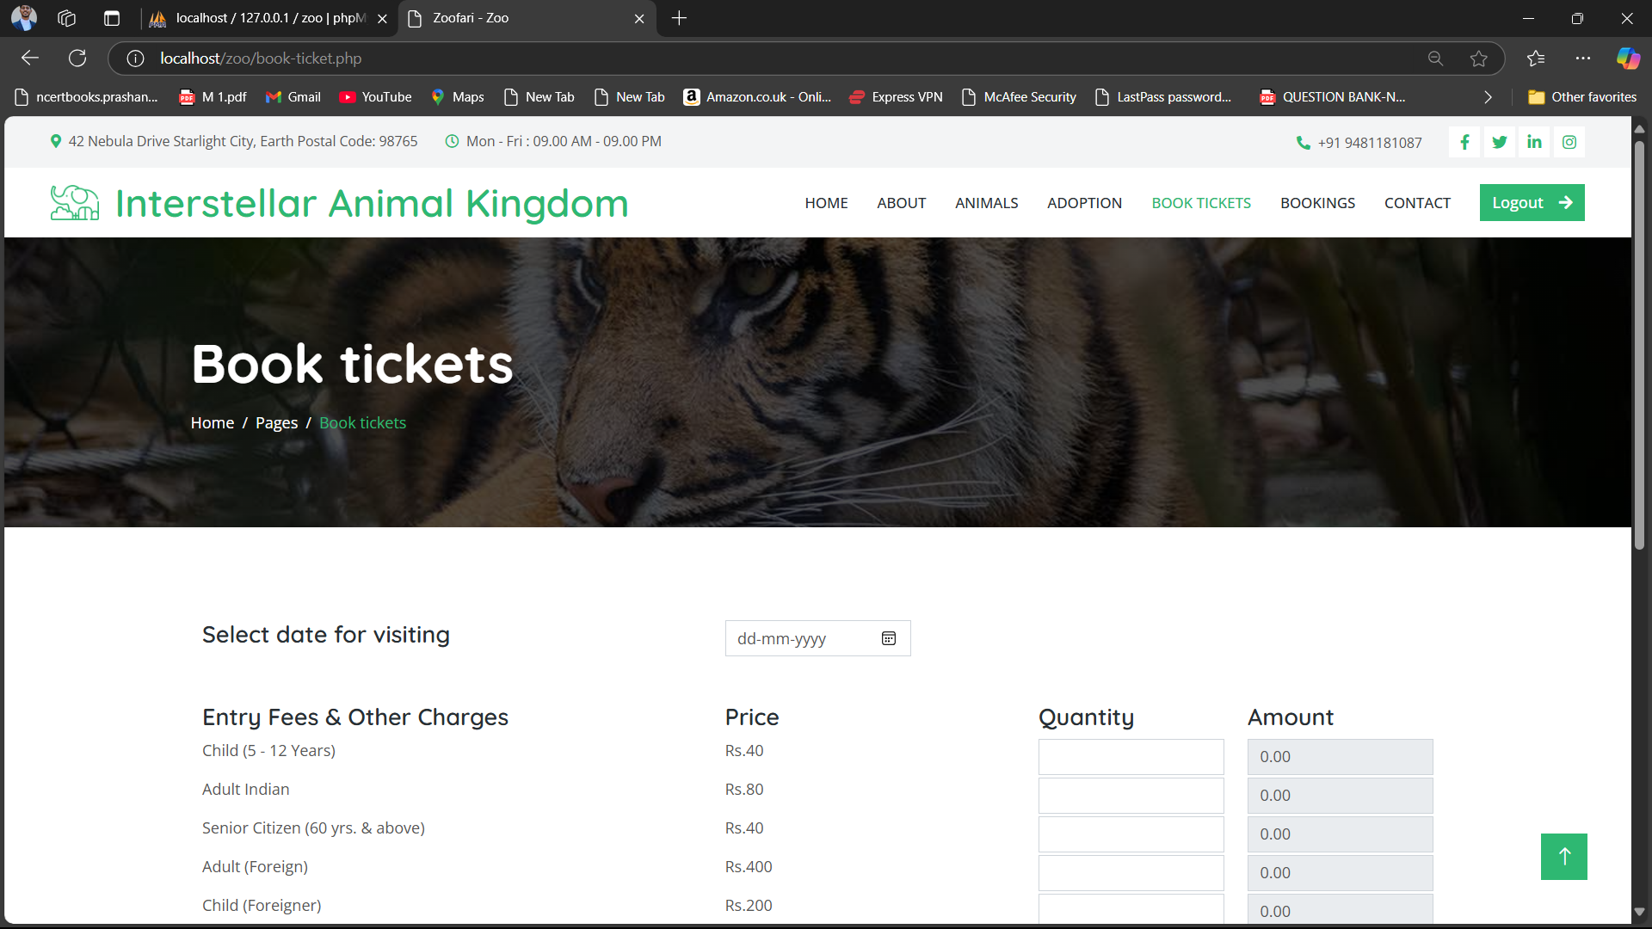Click the page vertical scrollbar thumb
Image resolution: width=1652 pixels, height=929 pixels.
[x=1639, y=344]
